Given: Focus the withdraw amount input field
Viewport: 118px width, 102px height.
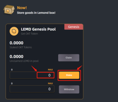Looking at the screenshot, I should (x=32, y=89).
